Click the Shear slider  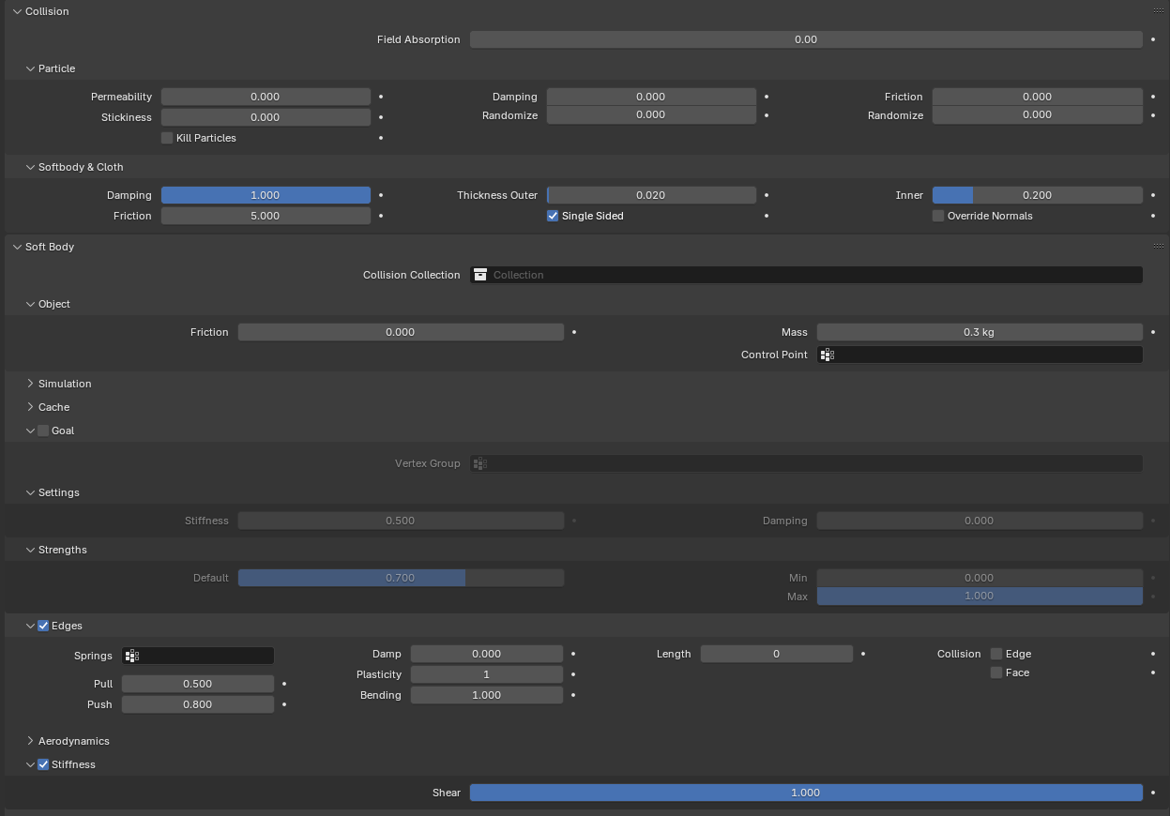pyautogui.click(x=806, y=793)
